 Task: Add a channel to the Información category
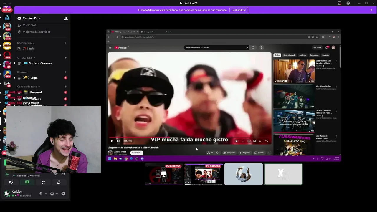(65, 43)
